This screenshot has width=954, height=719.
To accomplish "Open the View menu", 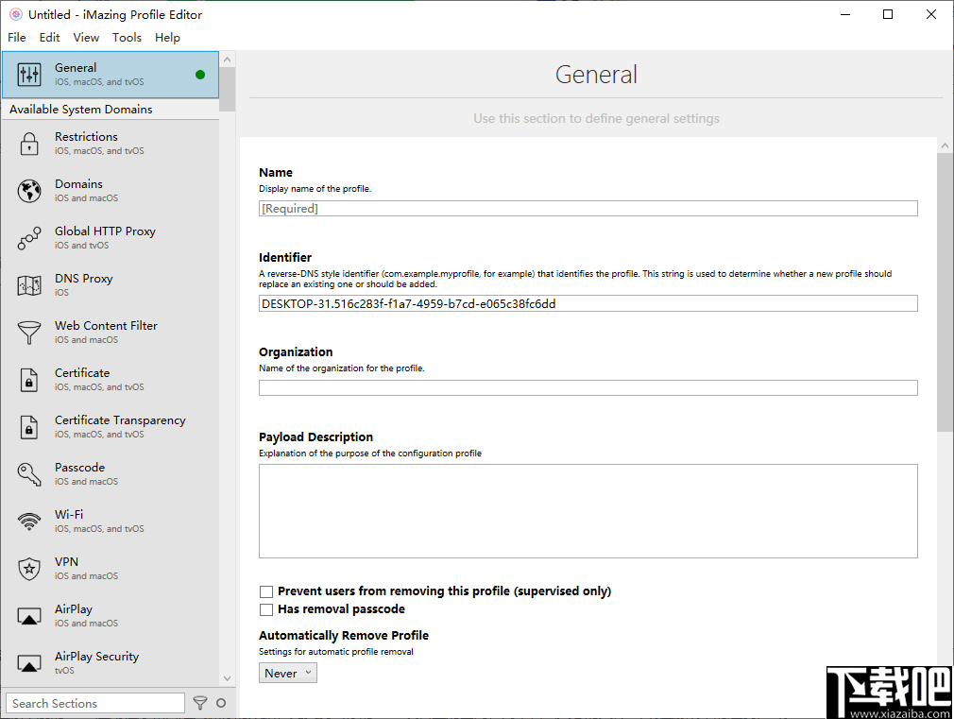I will [x=86, y=38].
